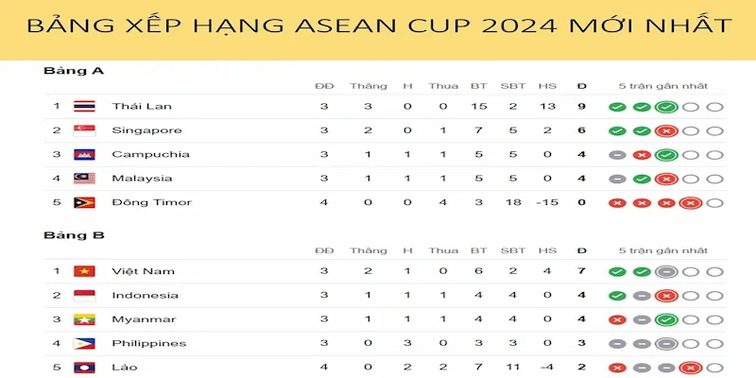Click the HS column header in Bảng B

547,250
